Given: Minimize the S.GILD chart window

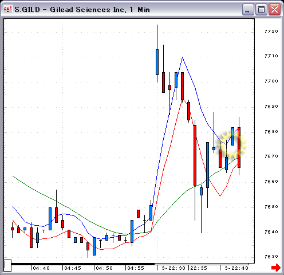Looking at the screenshot, I should tap(248, 9).
